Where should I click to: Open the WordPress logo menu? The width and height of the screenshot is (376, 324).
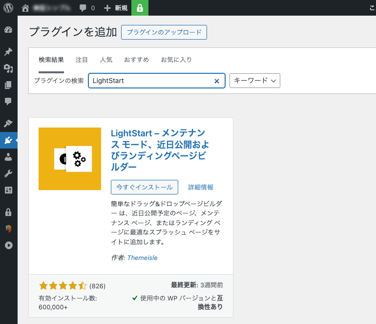(x=8, y=8)
